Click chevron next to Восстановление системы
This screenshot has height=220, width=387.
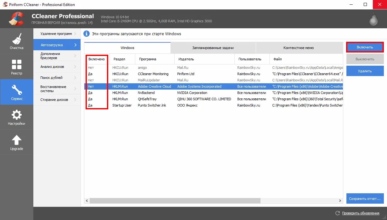point(75,89)
